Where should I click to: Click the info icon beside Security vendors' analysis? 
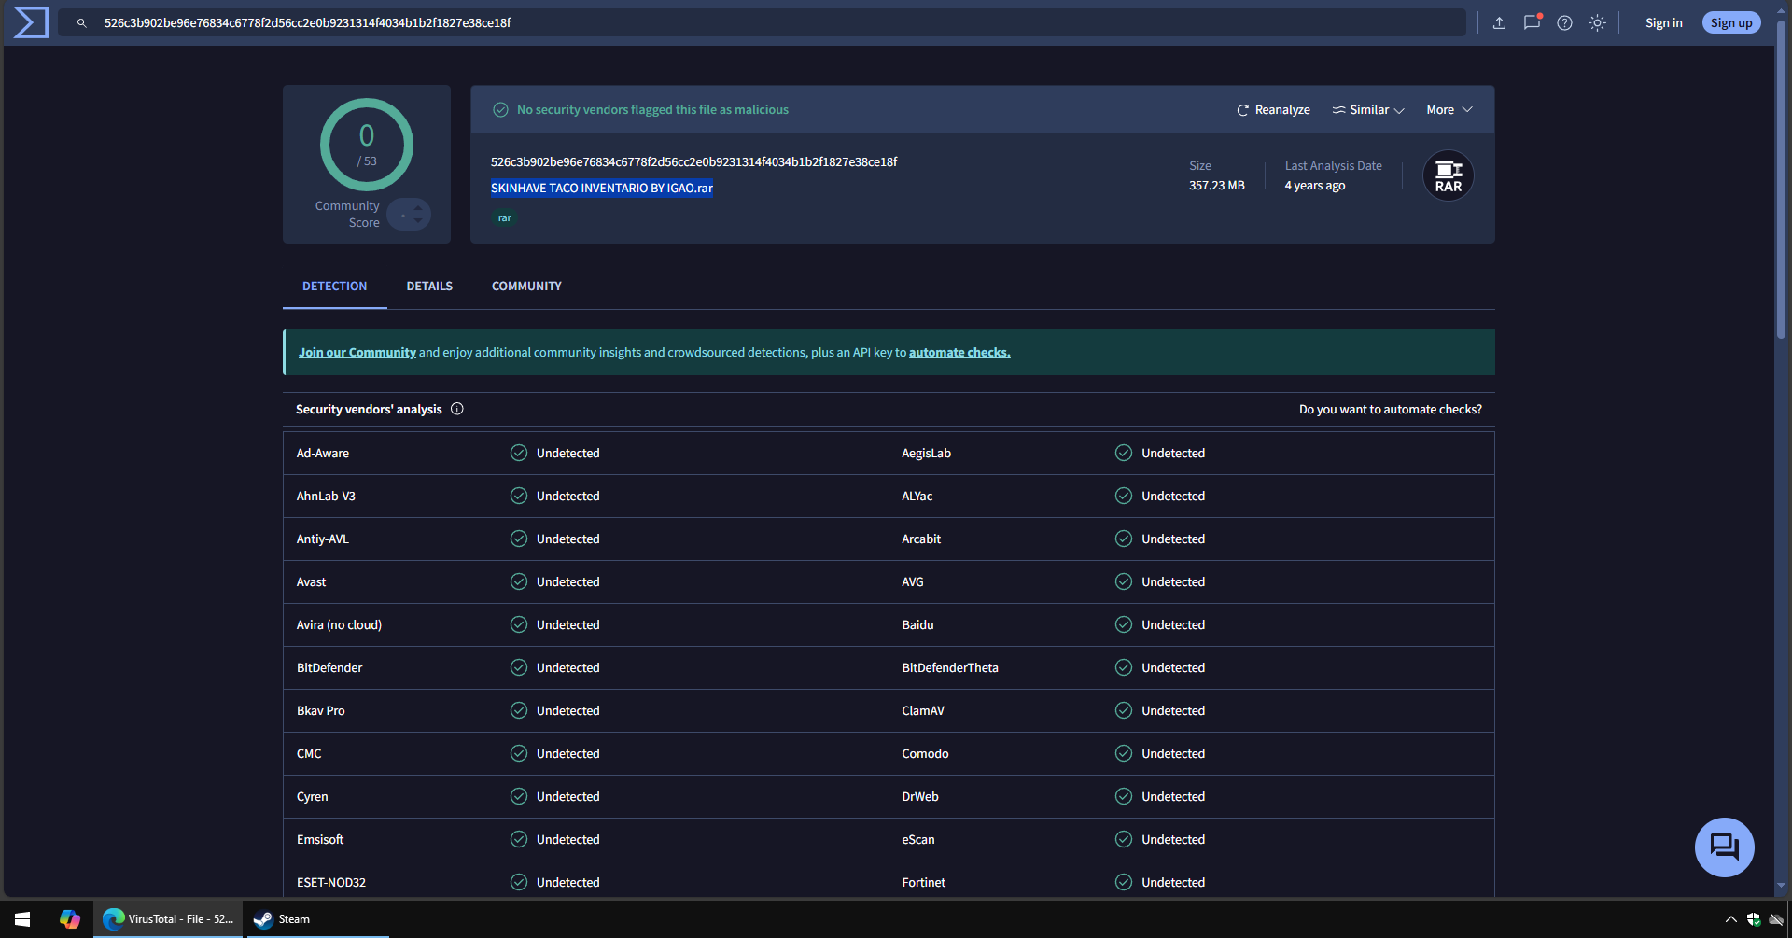pyautogui.click(x=457, y=409)
